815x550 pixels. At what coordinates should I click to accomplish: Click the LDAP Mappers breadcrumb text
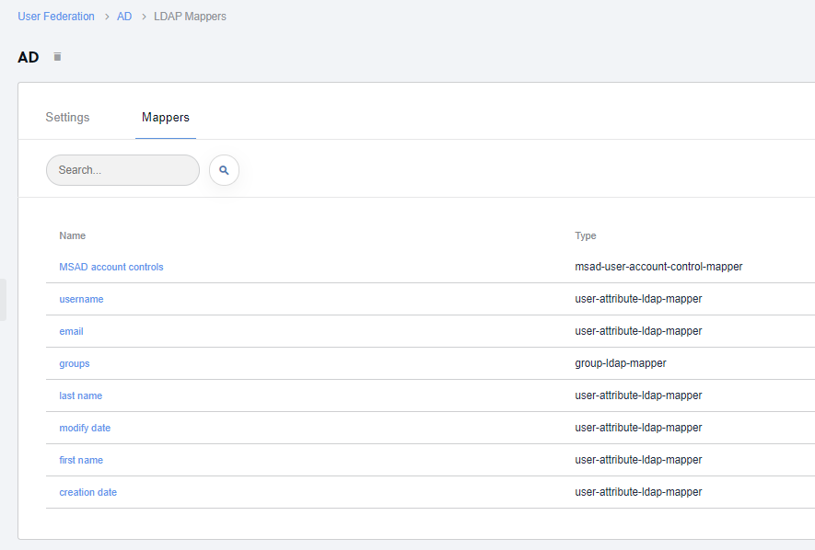point(190,17)
